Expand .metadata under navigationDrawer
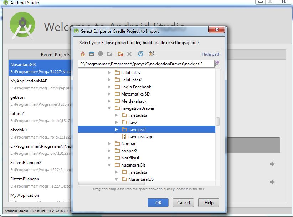The height and width of the screenshot is (217, 293). [117, 115]
